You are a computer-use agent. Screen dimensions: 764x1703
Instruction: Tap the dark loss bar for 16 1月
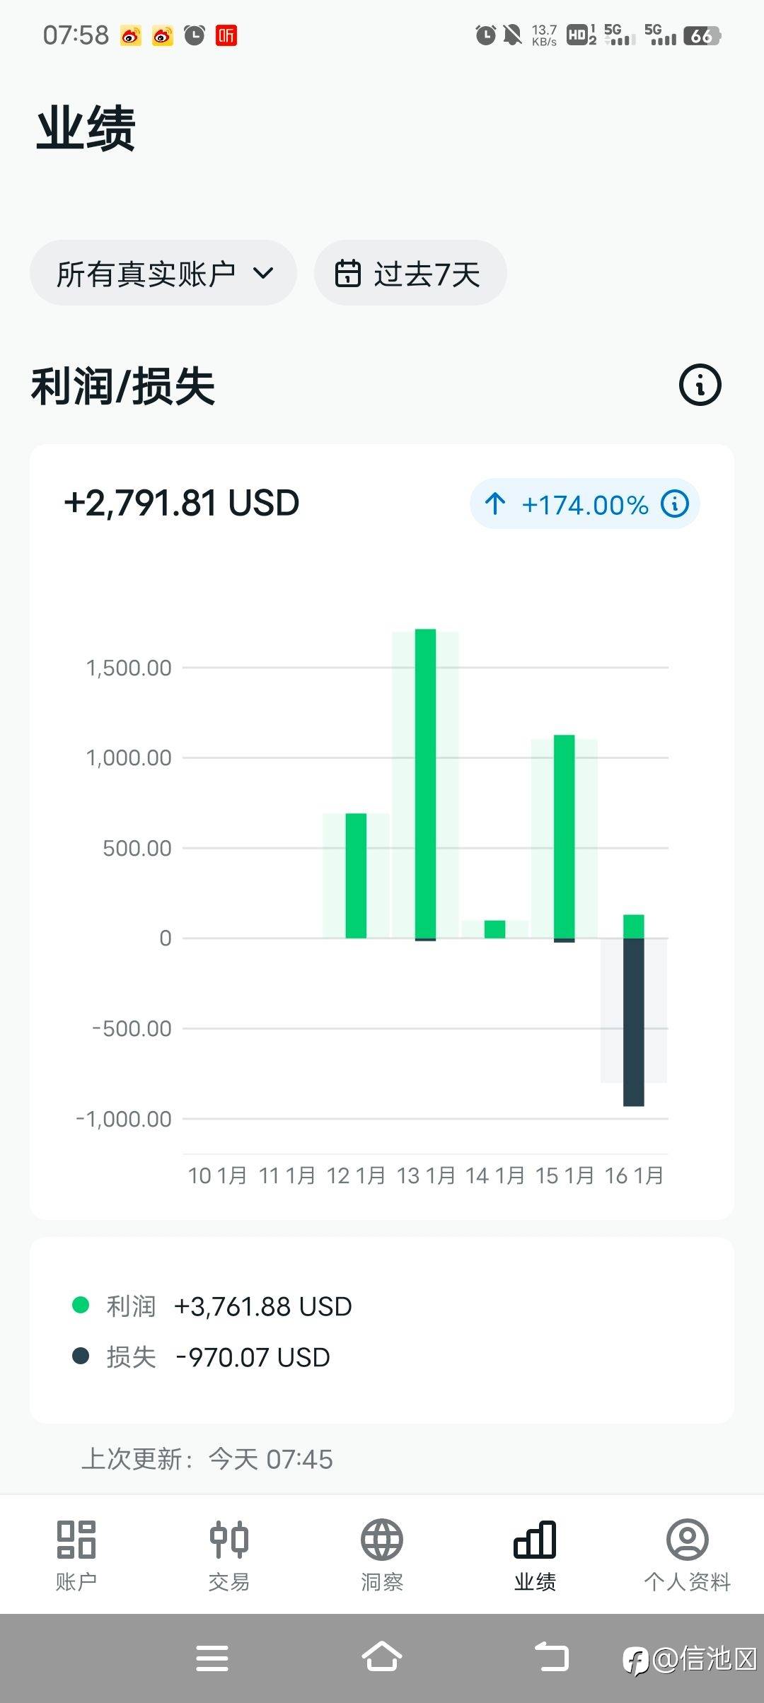click(x=633, y=1022)
